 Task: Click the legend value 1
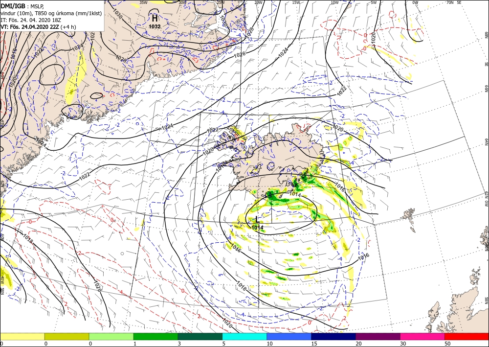135,344
